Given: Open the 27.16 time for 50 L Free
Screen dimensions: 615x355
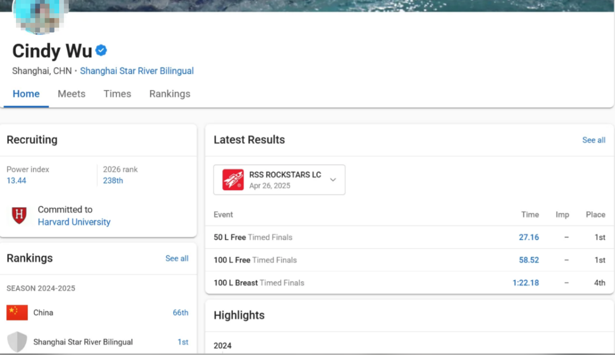Looking at the screenshot, I should 528,237.
